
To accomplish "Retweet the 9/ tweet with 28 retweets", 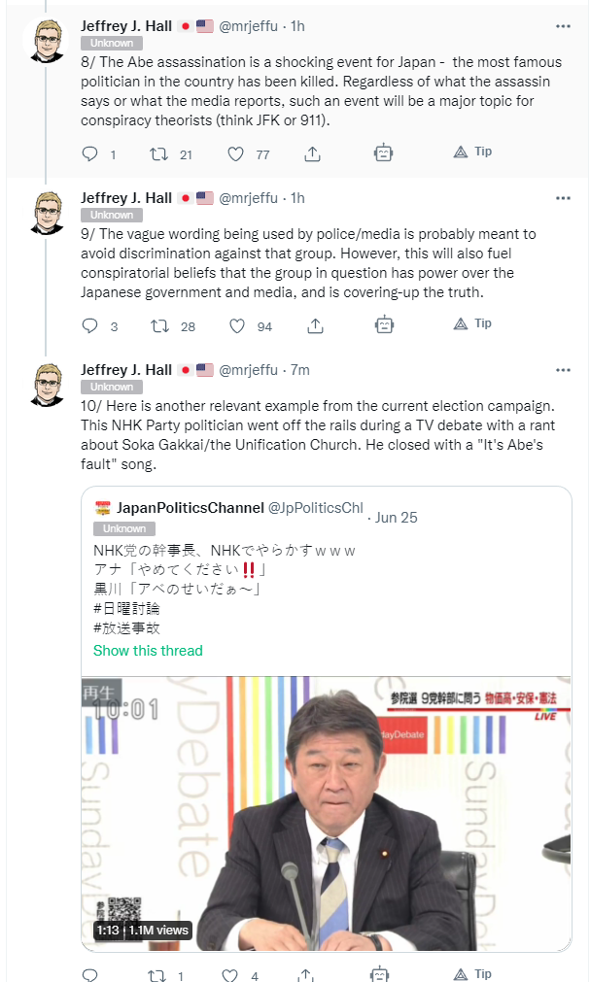I will coord(159,326).
